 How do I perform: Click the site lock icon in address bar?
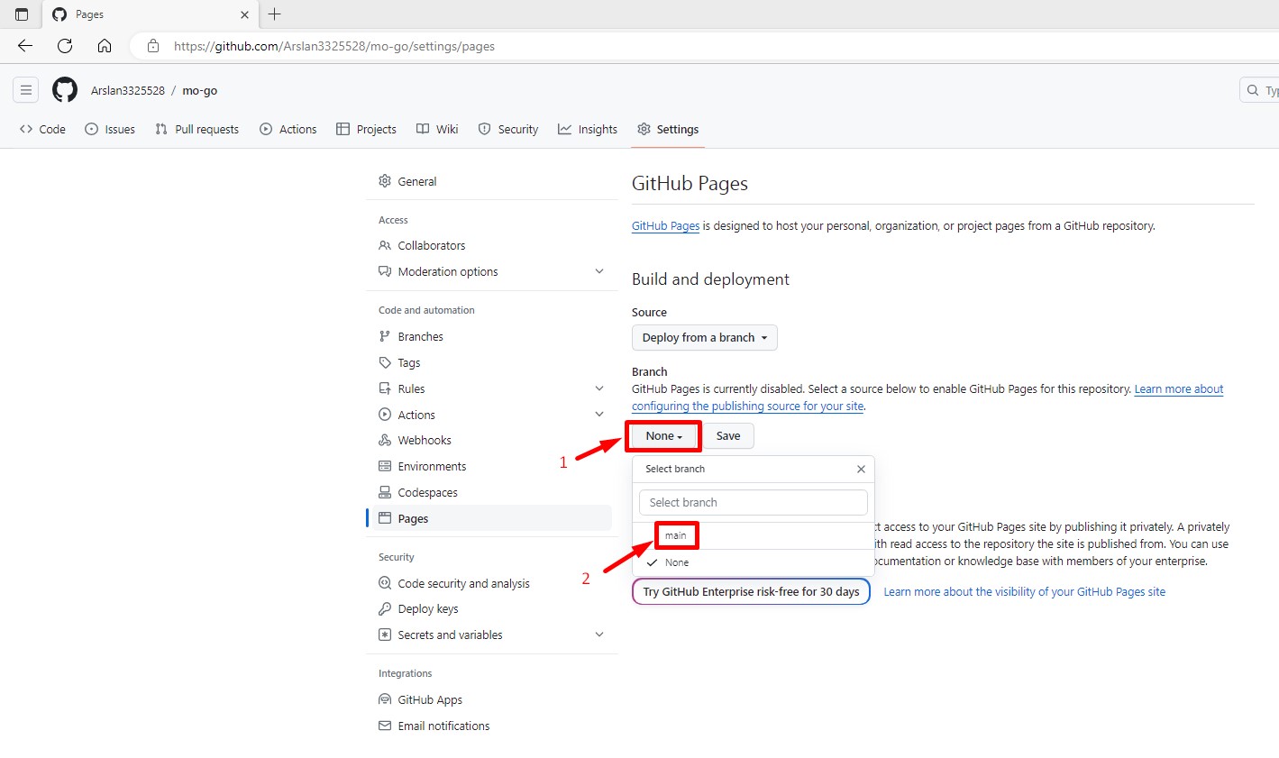[x=153, y=46]
